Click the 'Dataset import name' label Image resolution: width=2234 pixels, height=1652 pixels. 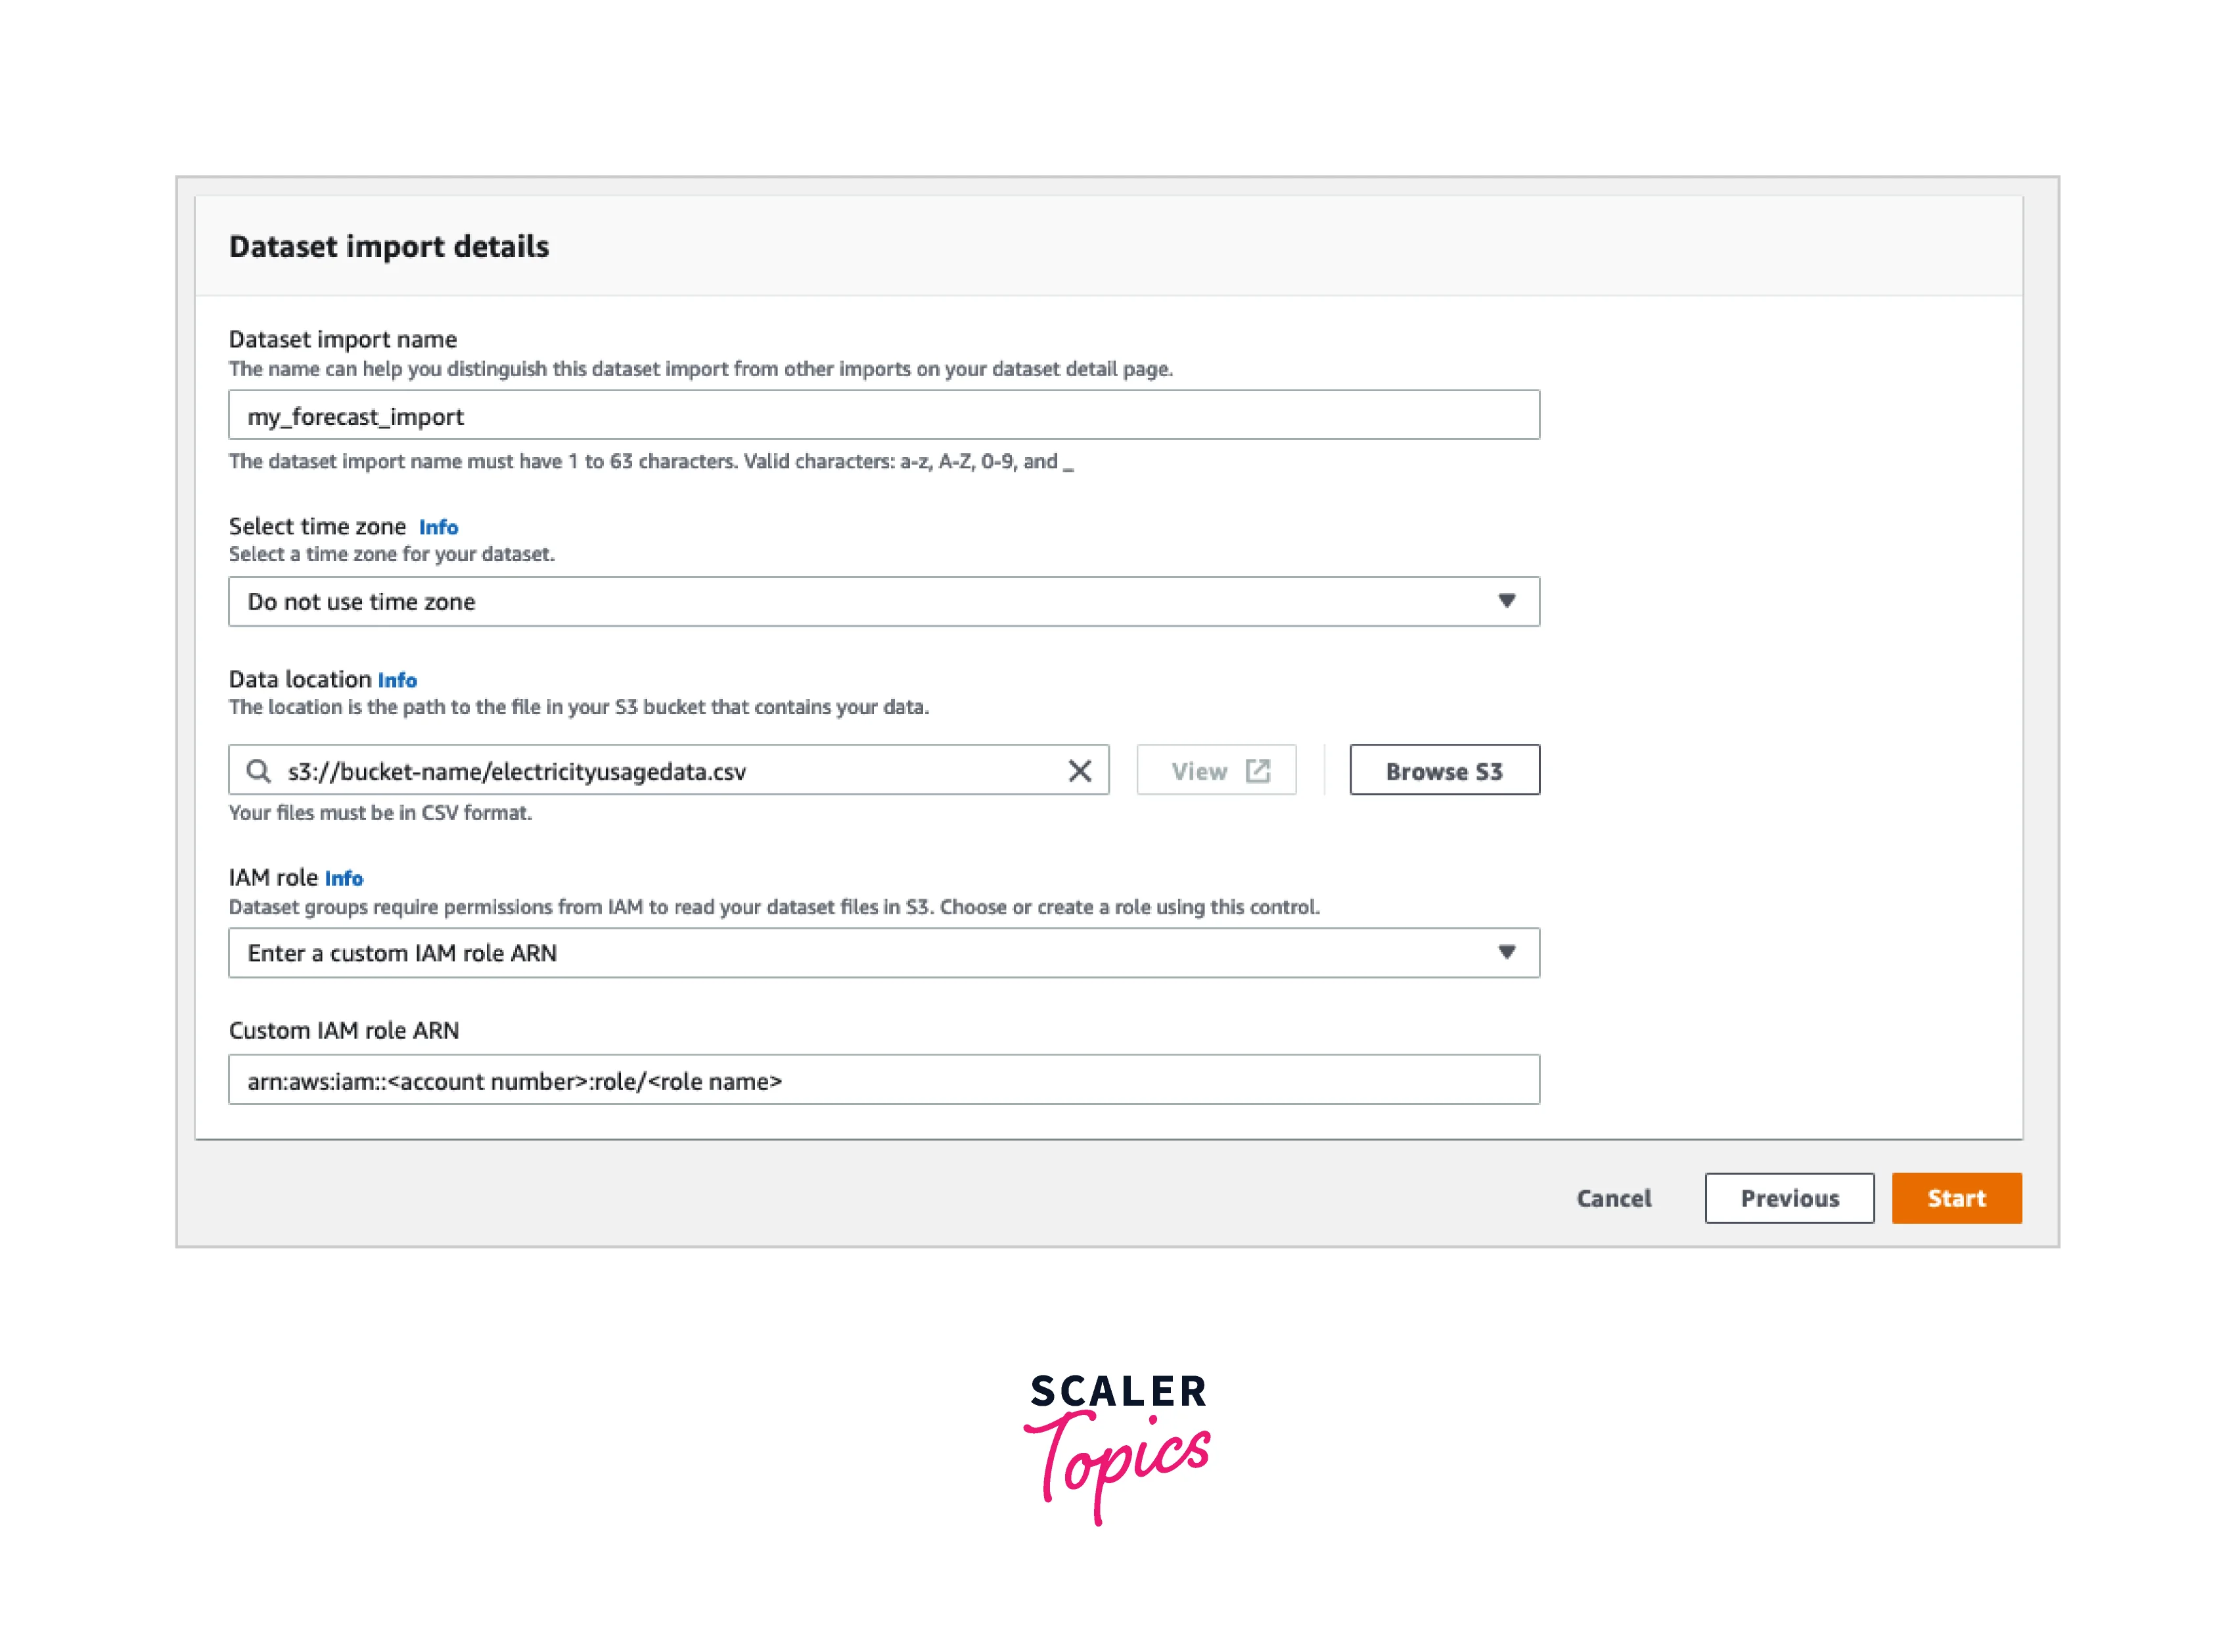click(342, 339)
